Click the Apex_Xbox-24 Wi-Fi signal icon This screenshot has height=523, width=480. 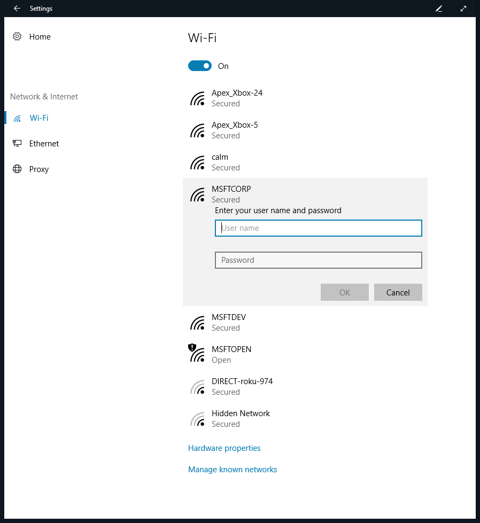[x=198, y=98]
